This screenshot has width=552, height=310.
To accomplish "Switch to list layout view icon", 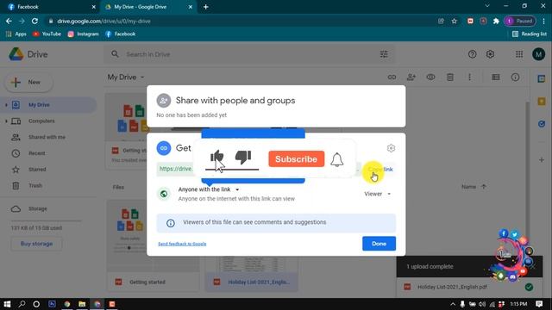I will (496, 77).
